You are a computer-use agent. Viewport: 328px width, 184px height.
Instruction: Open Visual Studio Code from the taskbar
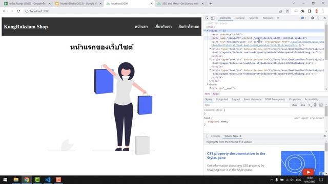coord(48,179)
